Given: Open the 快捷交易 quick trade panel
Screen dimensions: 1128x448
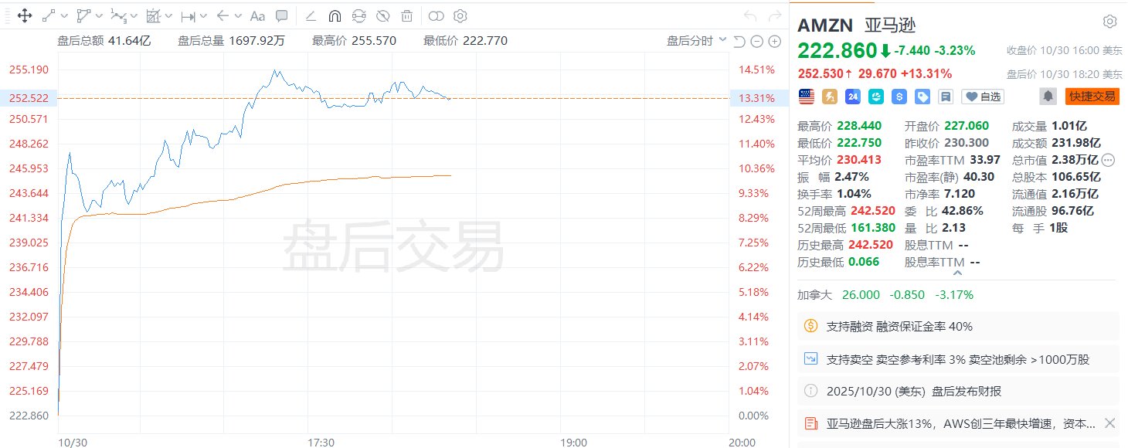Looking at the screenshot, I should pyautogui.click(x=1092, y=97).
